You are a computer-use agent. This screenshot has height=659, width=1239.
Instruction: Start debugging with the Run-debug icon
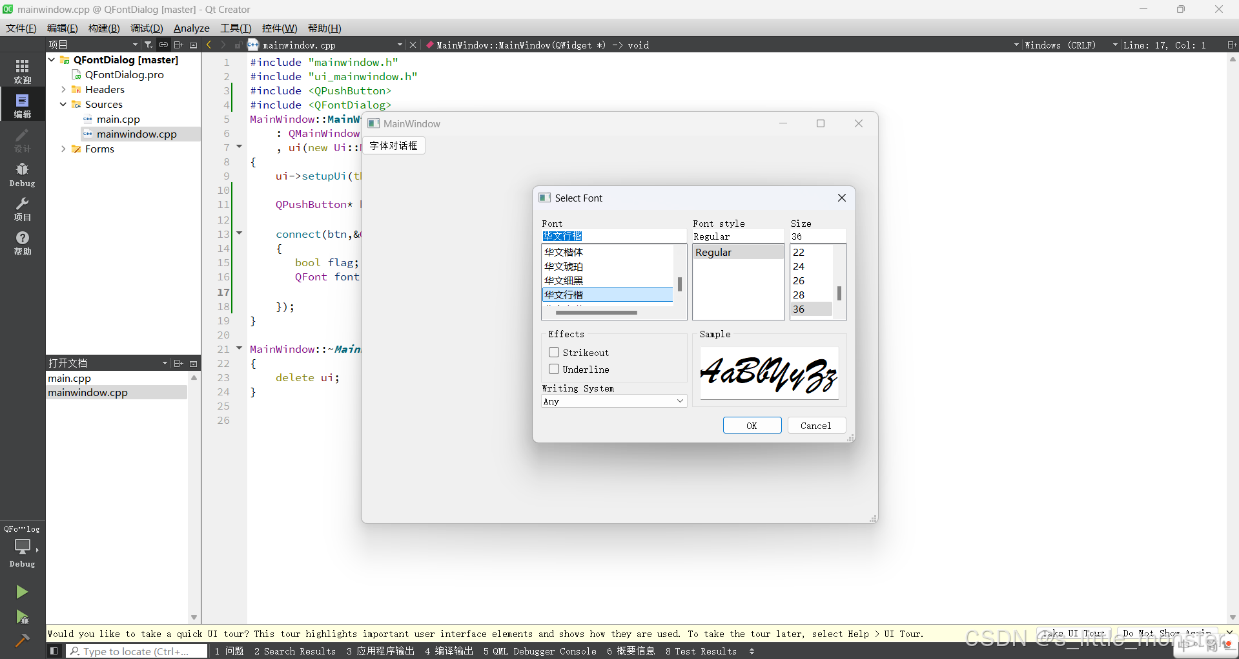coord(22,616)
